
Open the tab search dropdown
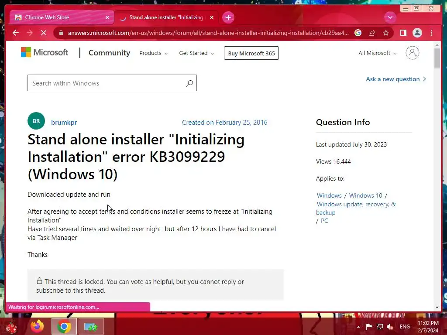(x=390, y=17)
